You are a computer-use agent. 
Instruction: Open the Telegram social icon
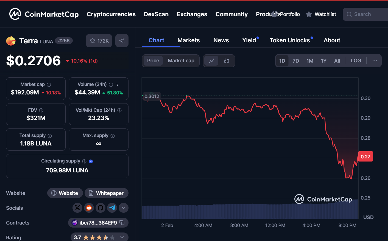click(x=112, y=208)
